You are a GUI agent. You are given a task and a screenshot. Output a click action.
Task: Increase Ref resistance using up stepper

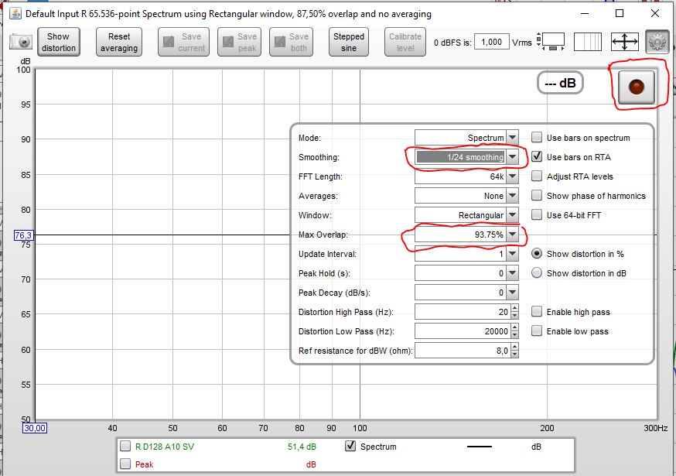514,348
